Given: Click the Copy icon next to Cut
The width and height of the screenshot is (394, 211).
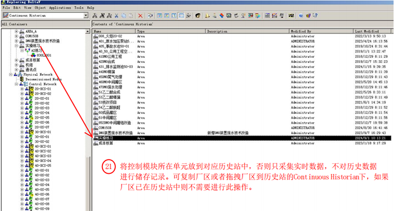Looking at the screenshot, I should (x=124, y=16).
